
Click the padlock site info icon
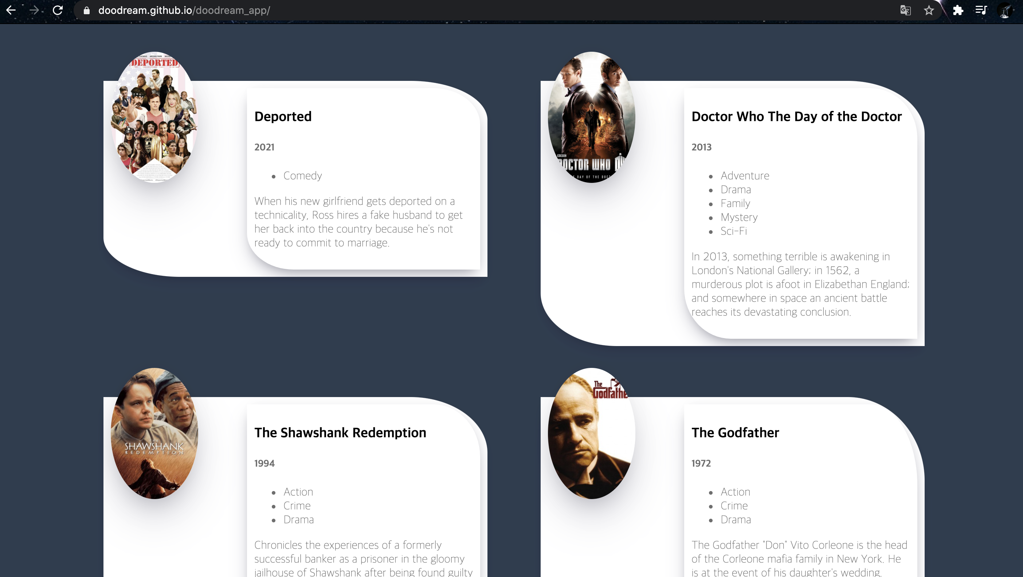[x=87, y=11]
